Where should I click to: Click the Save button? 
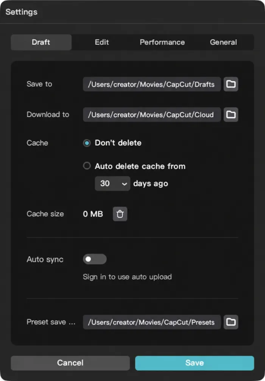pos(195,363)
